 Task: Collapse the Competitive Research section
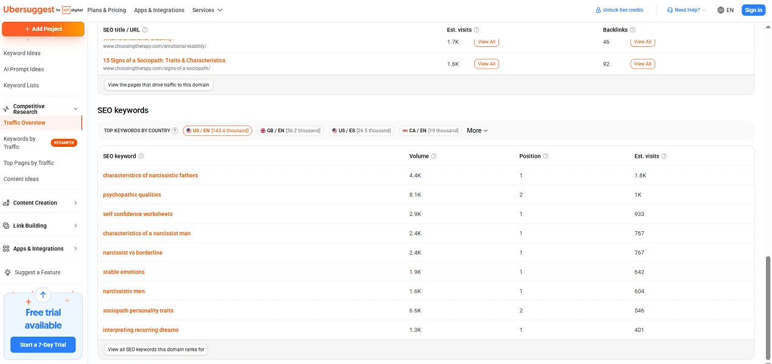point(75,109)
